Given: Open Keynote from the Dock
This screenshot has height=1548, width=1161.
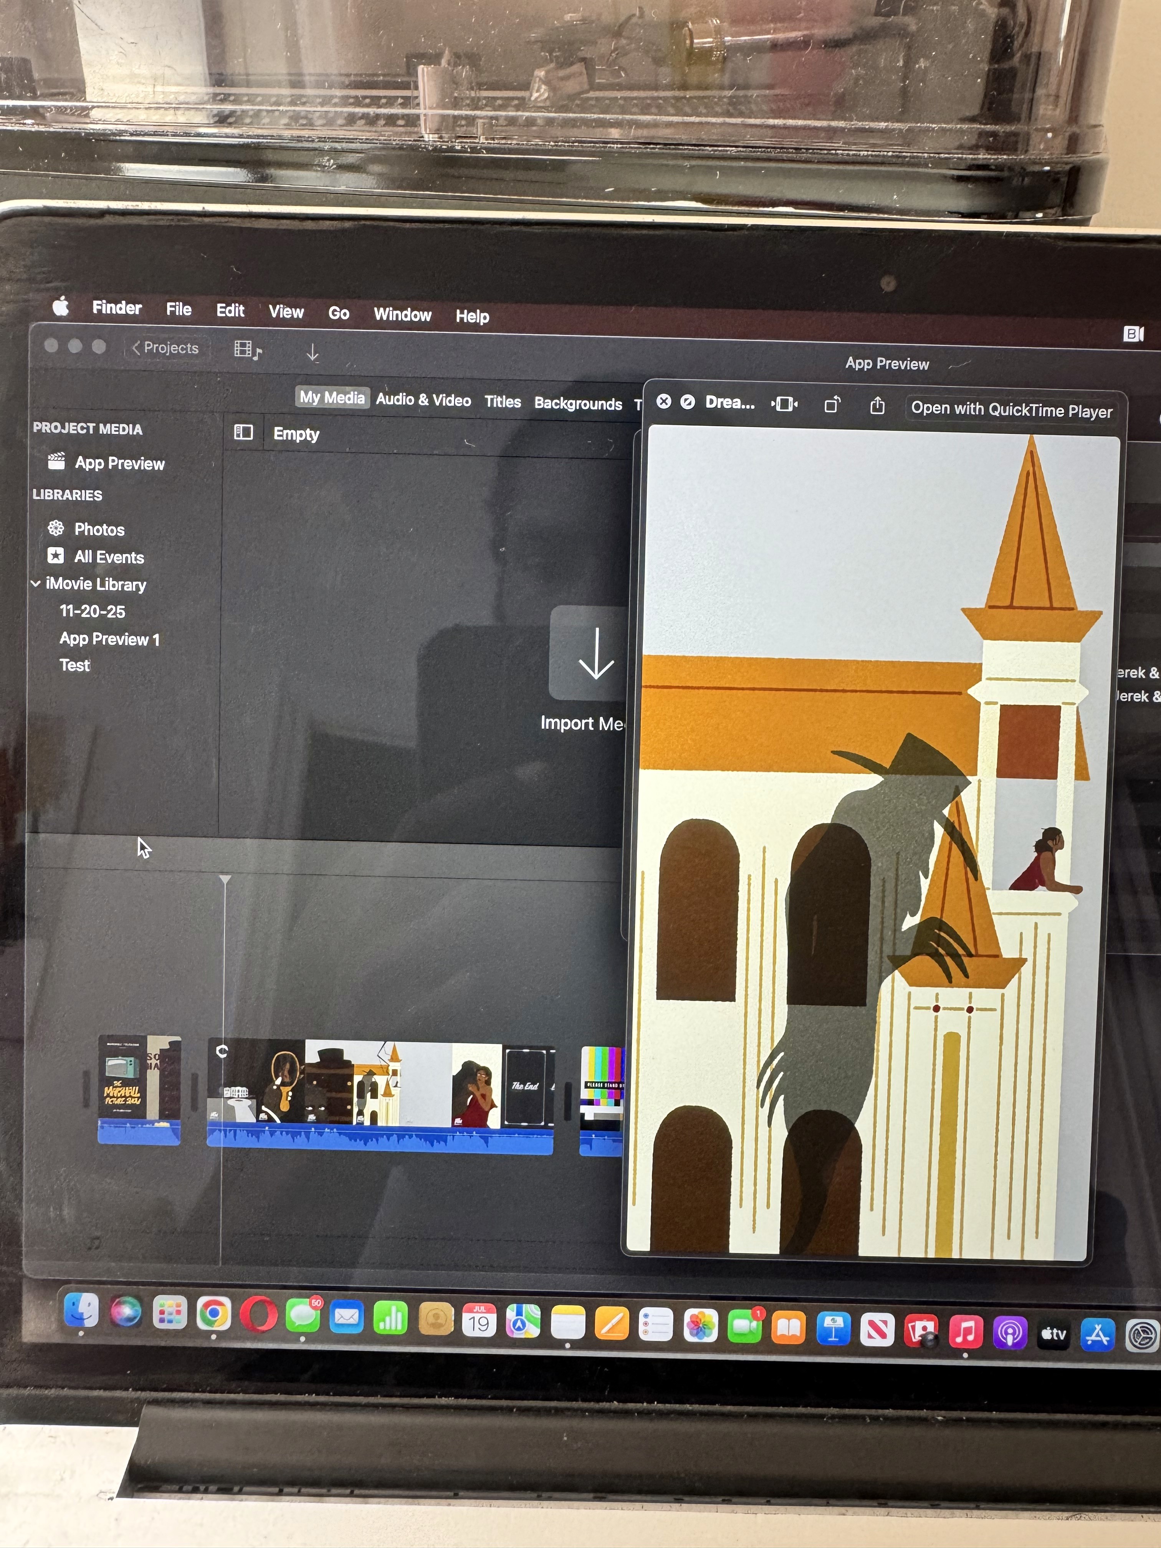Looking at the screenshot, I should (833, 1330).
